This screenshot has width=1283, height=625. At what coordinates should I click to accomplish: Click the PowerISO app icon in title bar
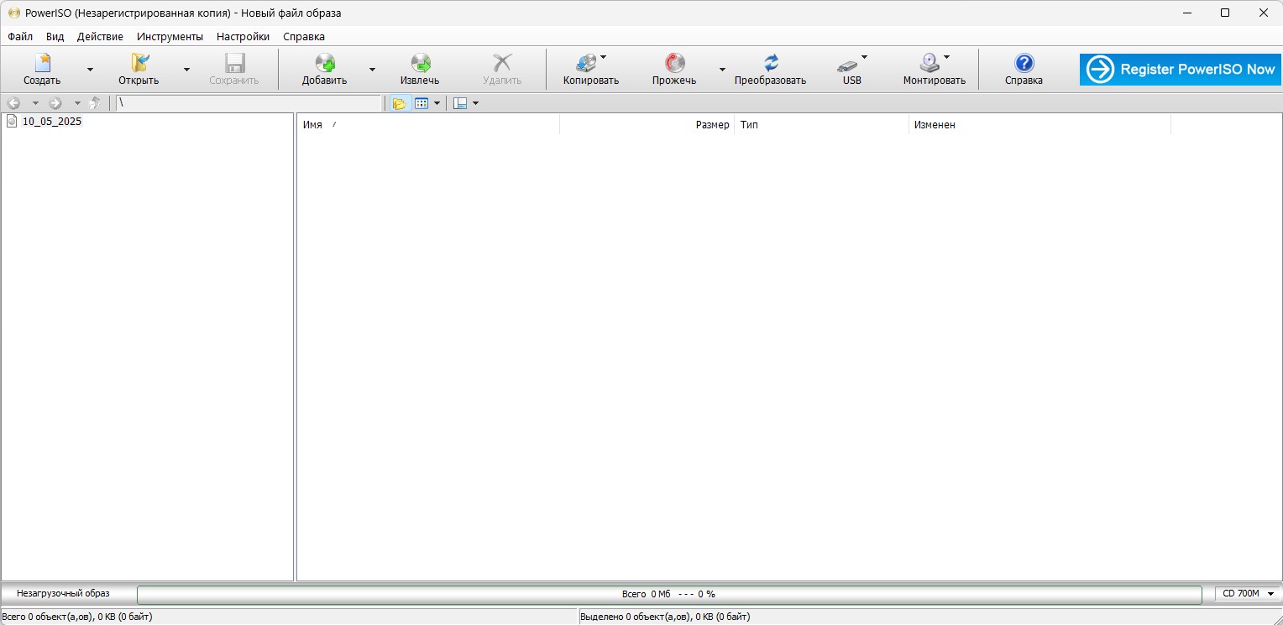click(x=13, y=13)
